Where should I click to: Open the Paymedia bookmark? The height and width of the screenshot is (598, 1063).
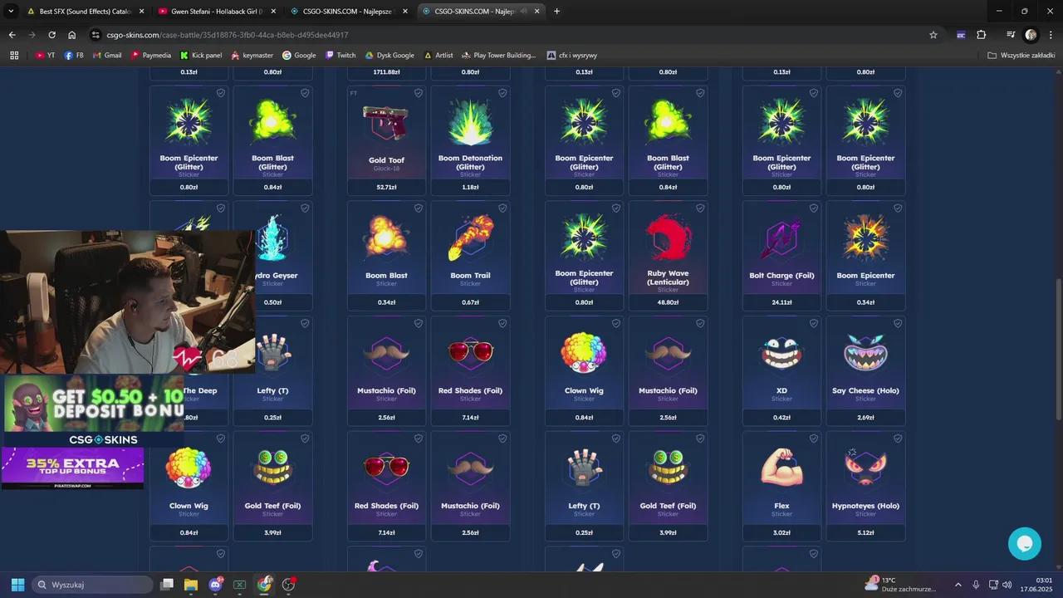point(150,55)
